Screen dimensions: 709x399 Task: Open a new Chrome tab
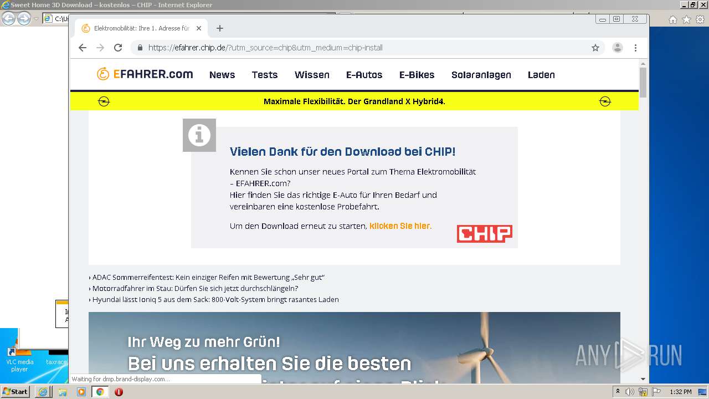(x=220, y=28)
